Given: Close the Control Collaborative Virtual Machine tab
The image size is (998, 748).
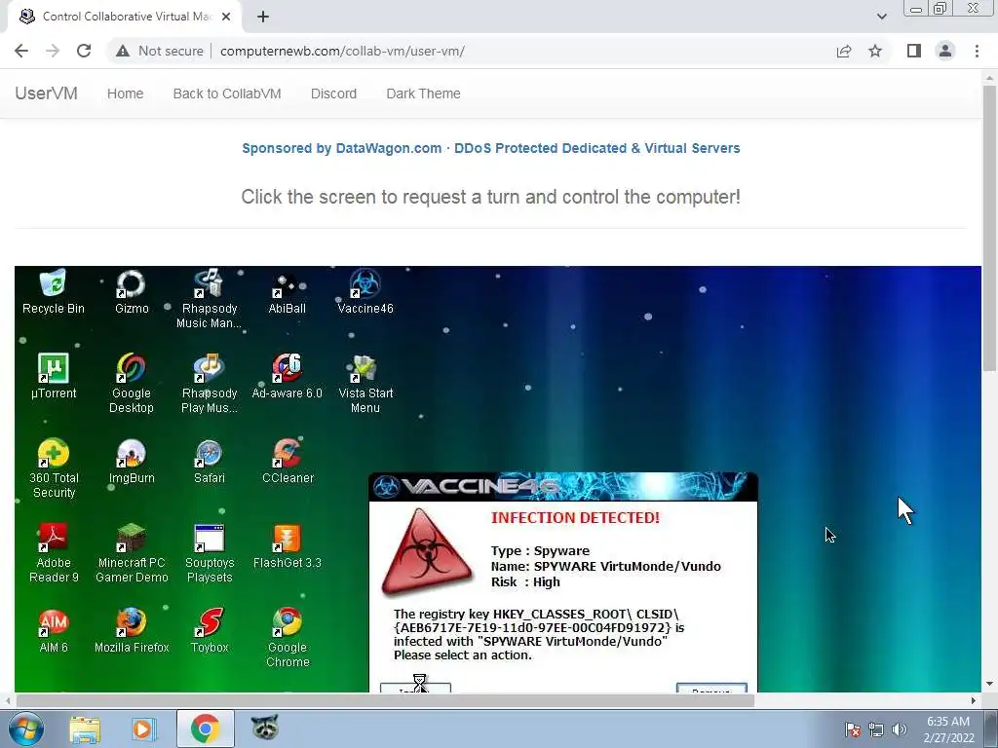Looking at the screenshot, I should coord(226,17).
